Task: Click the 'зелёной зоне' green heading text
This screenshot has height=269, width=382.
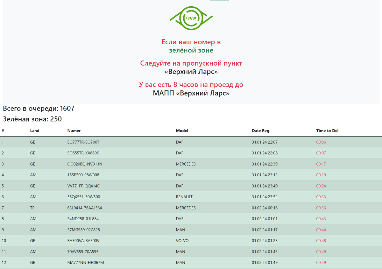Action: (191, 51)
